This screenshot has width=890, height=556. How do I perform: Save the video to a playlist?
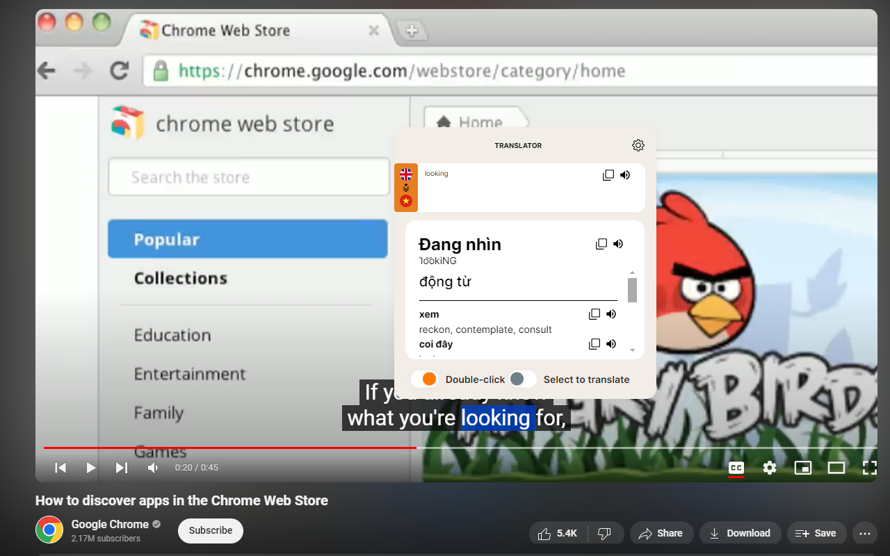pyautogui.click(x=816, y=533)
